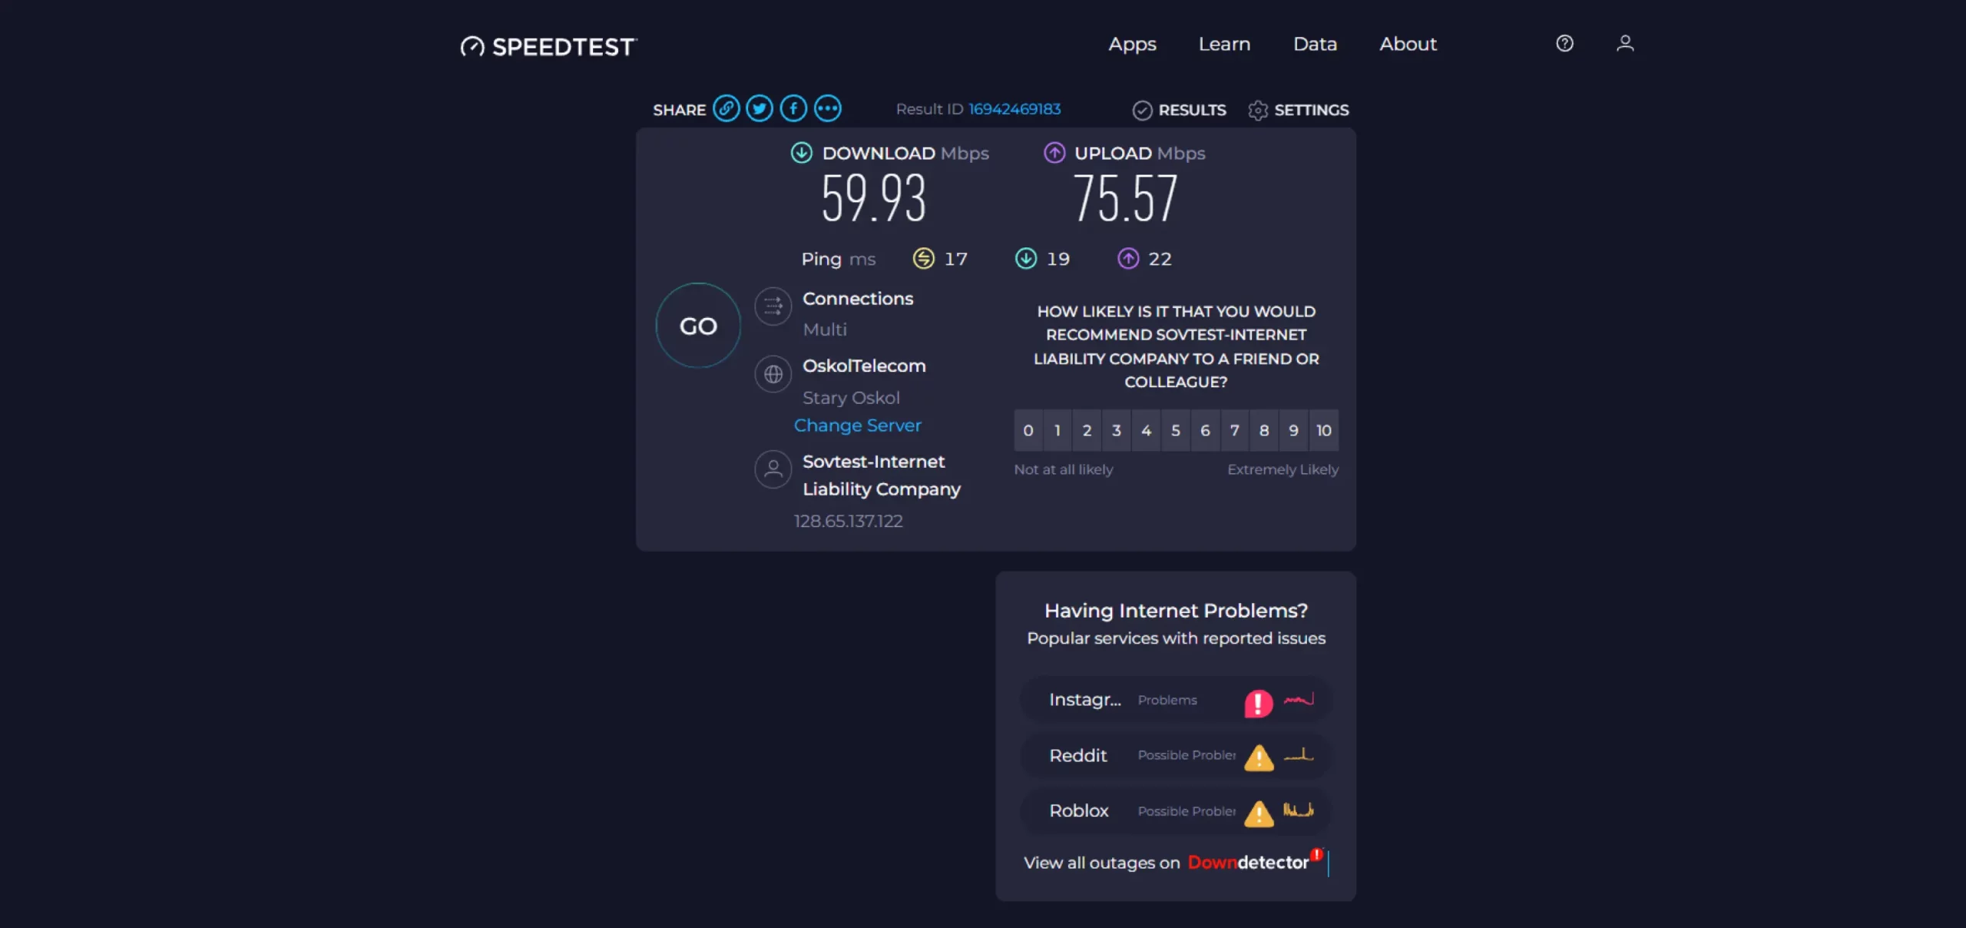Open Result ID 16942469183 link

pyautogui.click(x=1014, y=109)
